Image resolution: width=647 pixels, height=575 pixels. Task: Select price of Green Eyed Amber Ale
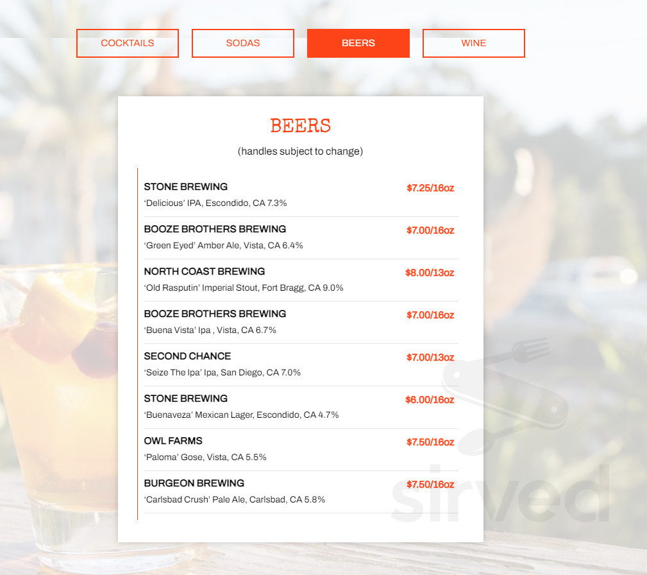coord(430,230)
